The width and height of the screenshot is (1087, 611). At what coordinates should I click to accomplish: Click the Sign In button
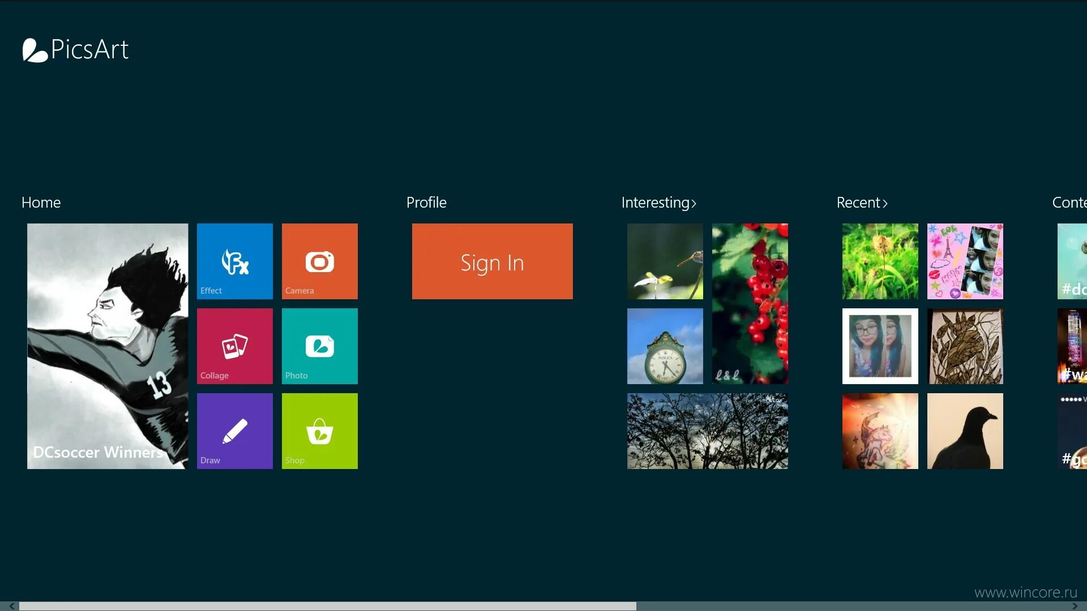click(x=492, y=261)
